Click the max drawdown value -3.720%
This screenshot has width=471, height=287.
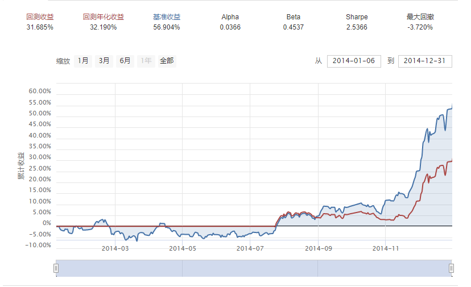click(x=420, y=27)
